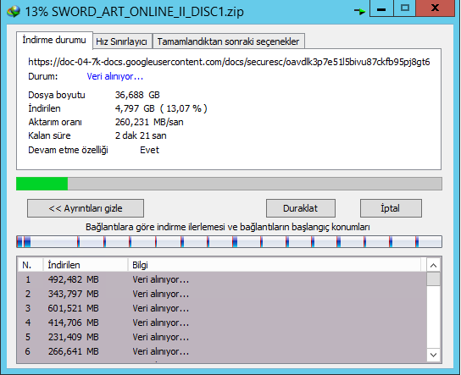Click scrollbar down arrow in connections list

tap(433, 355)
